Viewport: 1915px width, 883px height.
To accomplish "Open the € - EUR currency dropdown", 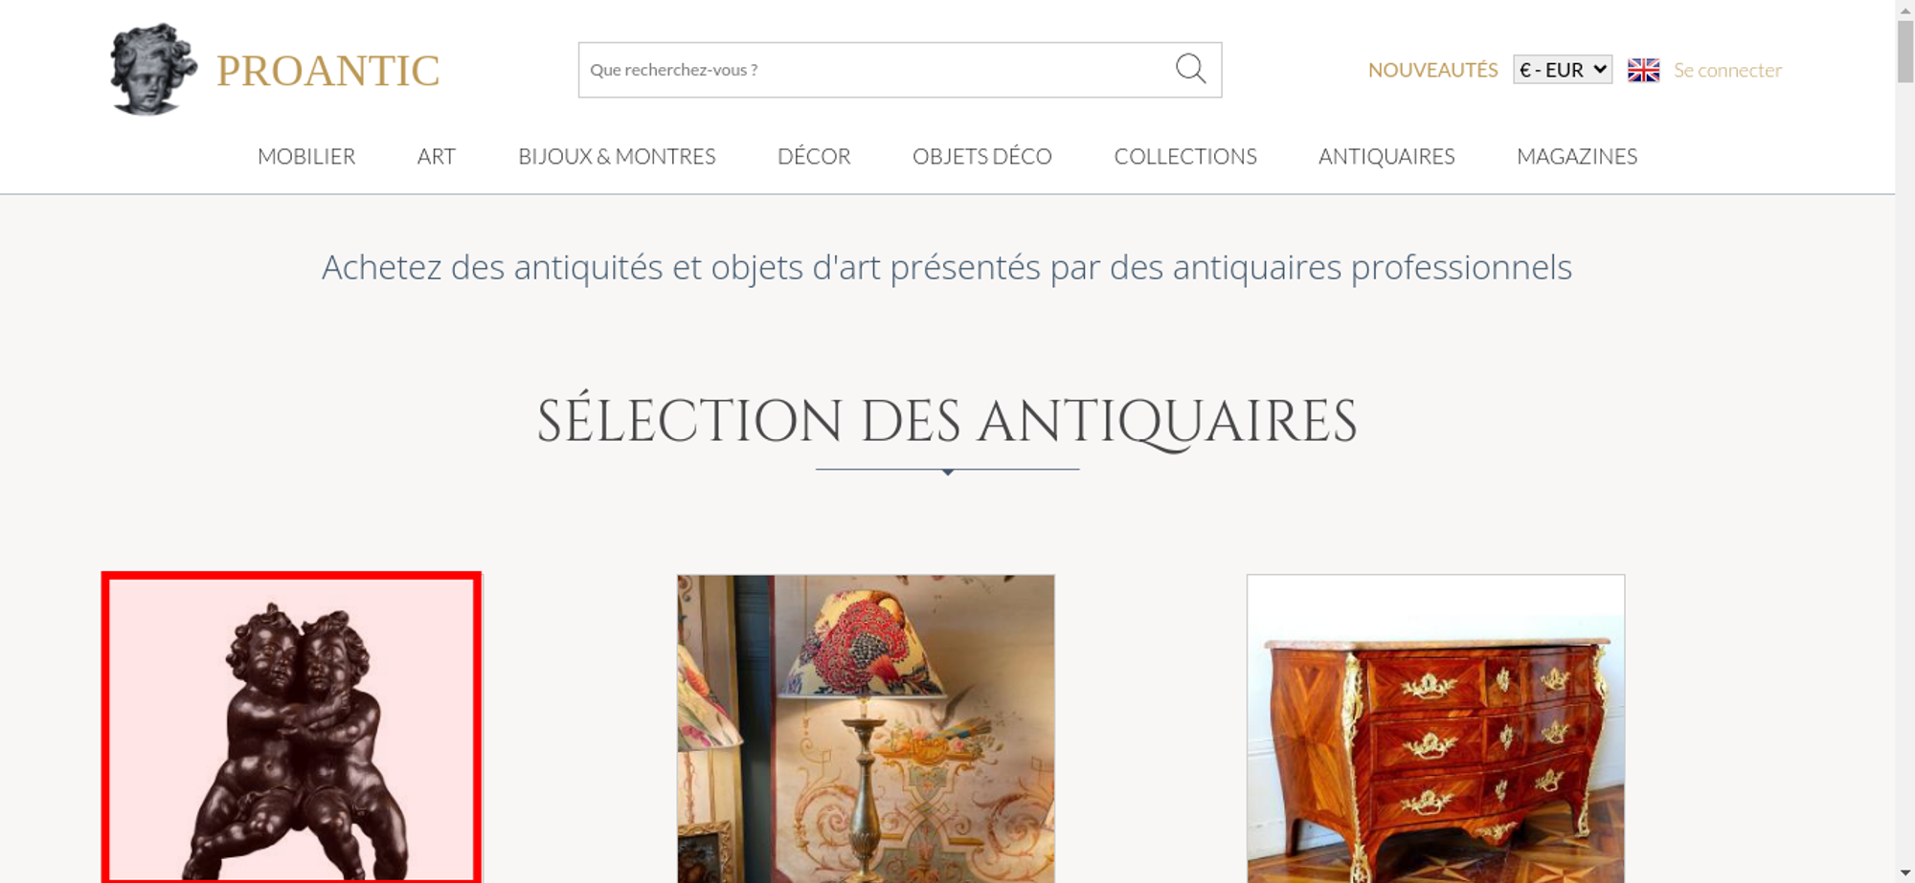I will pos(1563,70).
